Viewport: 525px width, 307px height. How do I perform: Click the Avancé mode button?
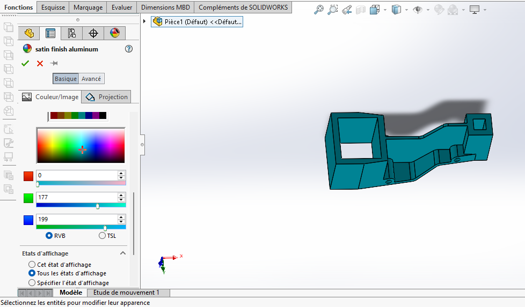[91, 79]
